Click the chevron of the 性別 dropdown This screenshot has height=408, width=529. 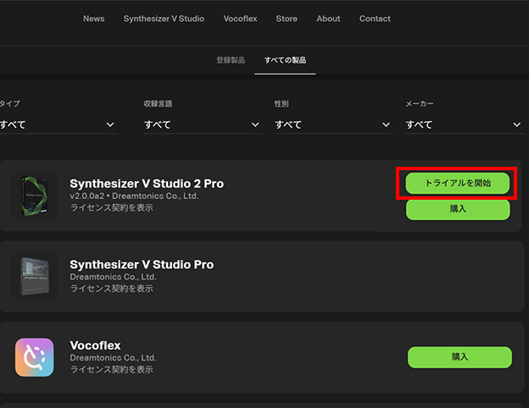(386, 125)
